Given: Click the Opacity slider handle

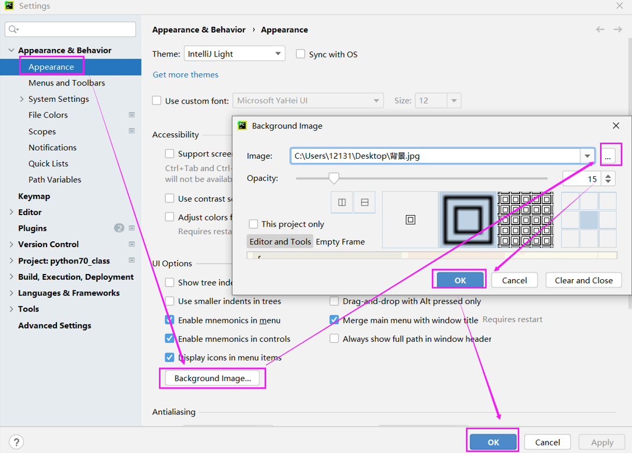Looking at the screenshot, I should (333, 178).
